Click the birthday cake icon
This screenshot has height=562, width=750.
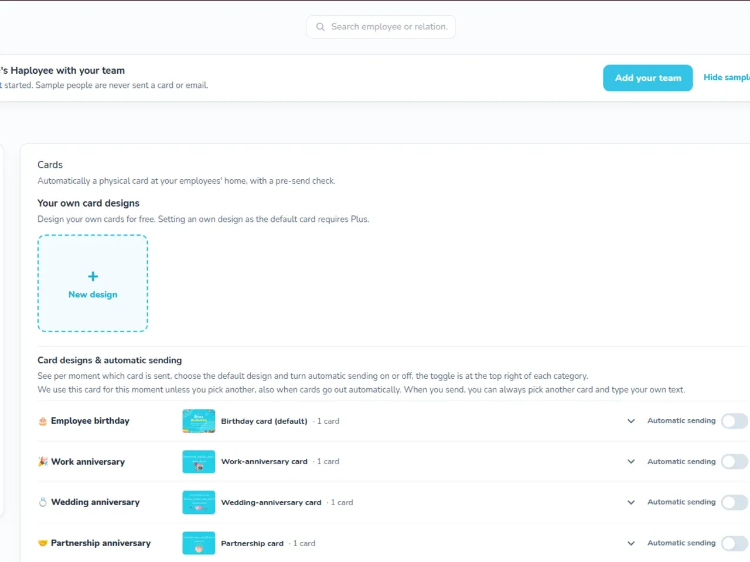tap(43, 421)
